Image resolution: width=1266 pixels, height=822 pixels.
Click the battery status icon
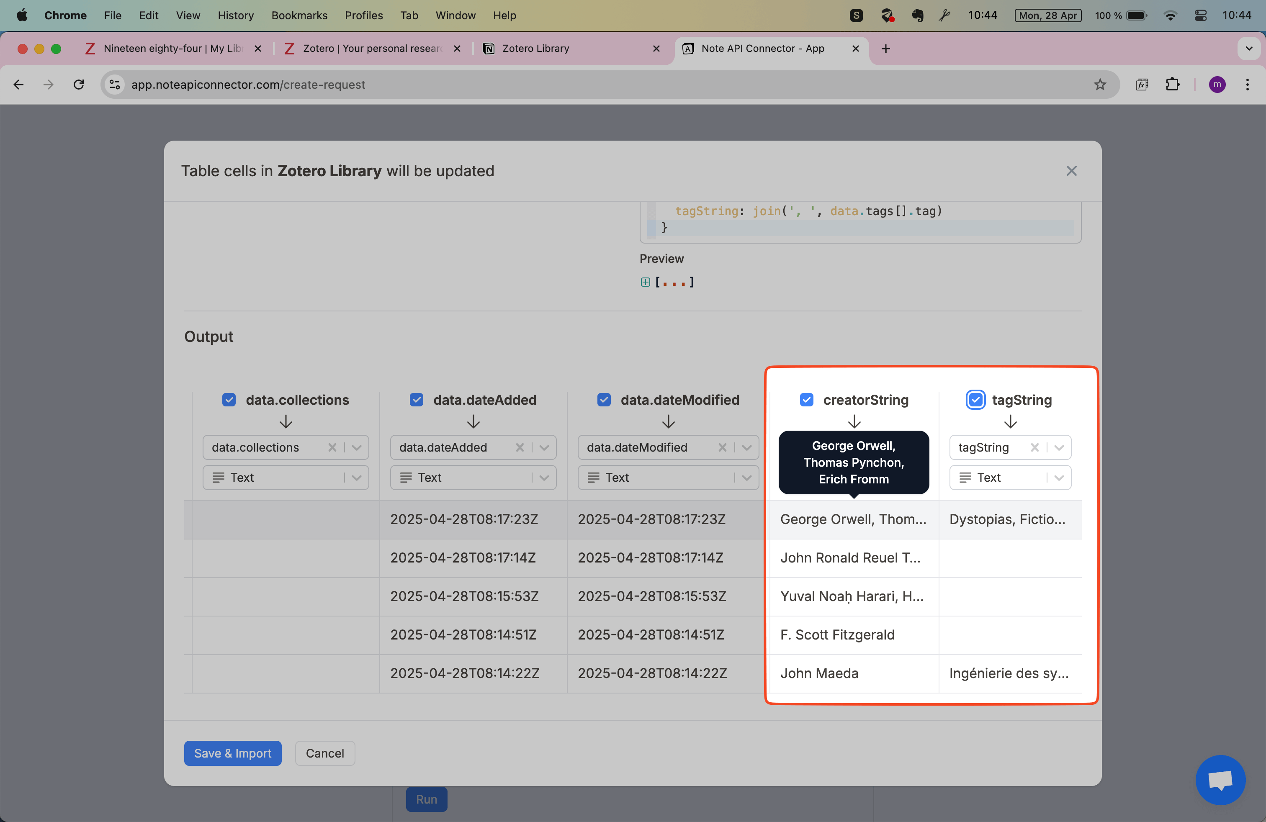[1136, 15]
